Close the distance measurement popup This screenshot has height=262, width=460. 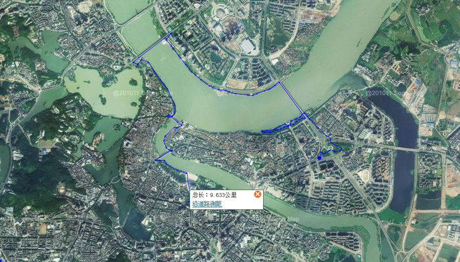click(x=257, y=194)
